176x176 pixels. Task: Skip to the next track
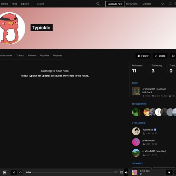(x=5, y=172)
